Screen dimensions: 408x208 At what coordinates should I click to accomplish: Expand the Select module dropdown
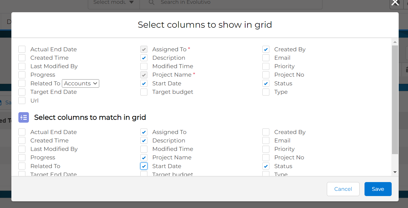coord(114,3)
